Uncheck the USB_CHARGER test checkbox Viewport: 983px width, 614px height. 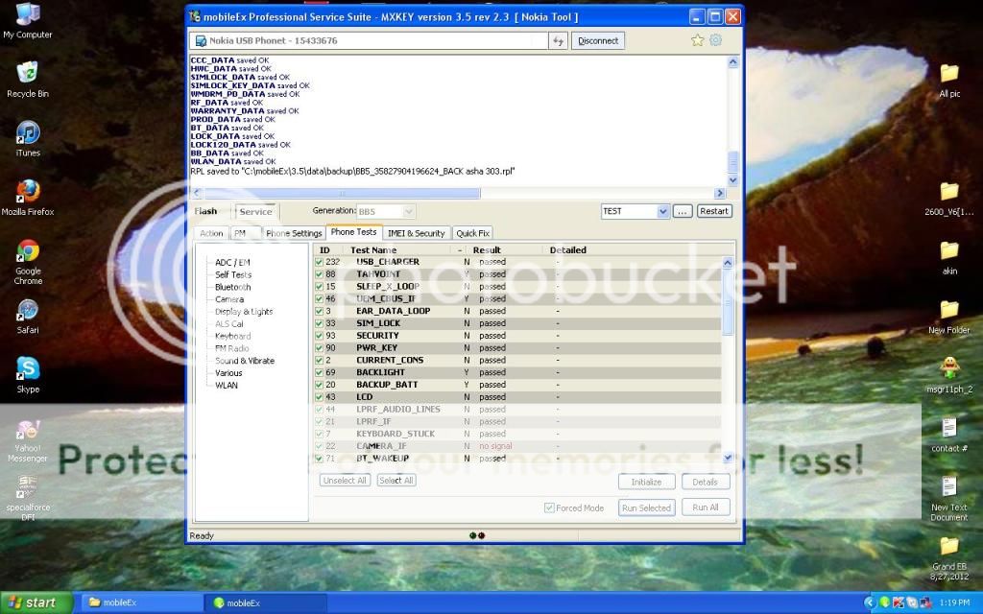320,262
